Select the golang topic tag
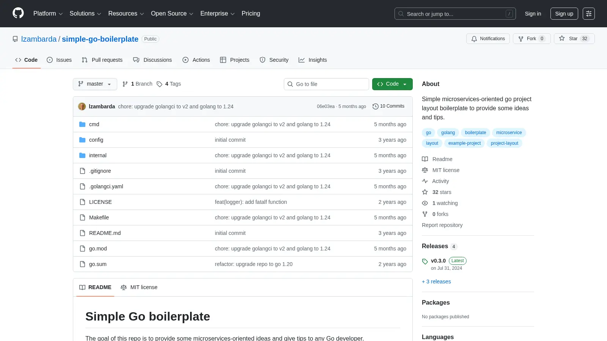 (x=448, y=133)
